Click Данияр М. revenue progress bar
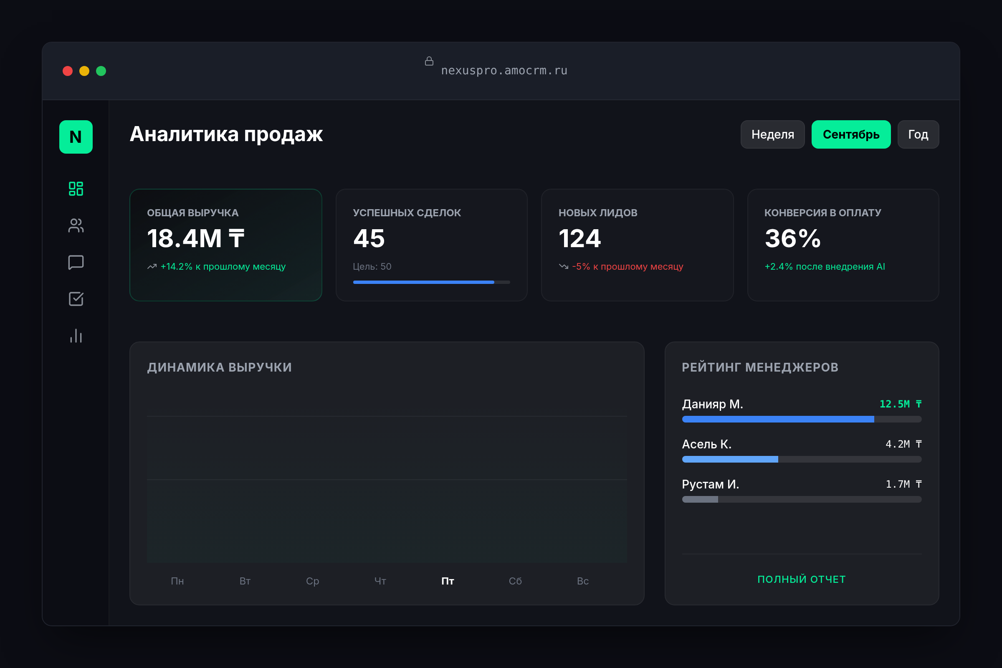1002x668 pixels. coord(801,419)
